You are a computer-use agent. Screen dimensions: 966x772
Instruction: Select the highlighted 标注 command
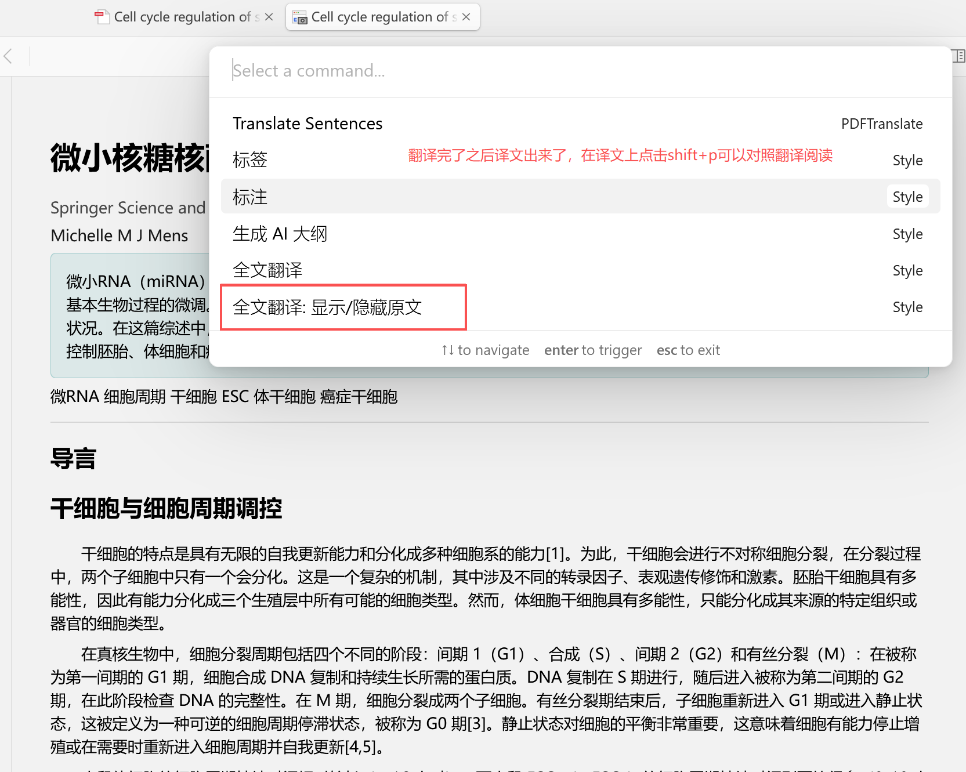(250, 197)
